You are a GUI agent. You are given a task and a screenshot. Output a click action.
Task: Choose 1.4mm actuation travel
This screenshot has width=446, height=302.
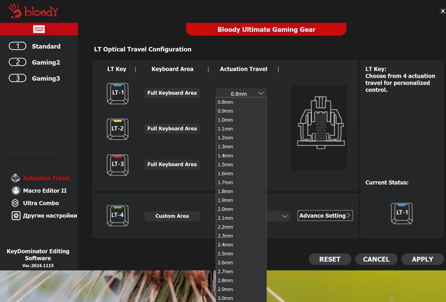coord(241,155)
